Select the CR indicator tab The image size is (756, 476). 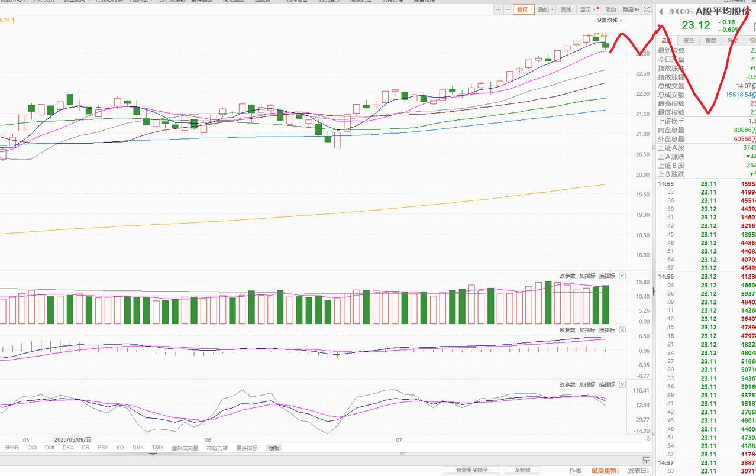pos(86,448)
